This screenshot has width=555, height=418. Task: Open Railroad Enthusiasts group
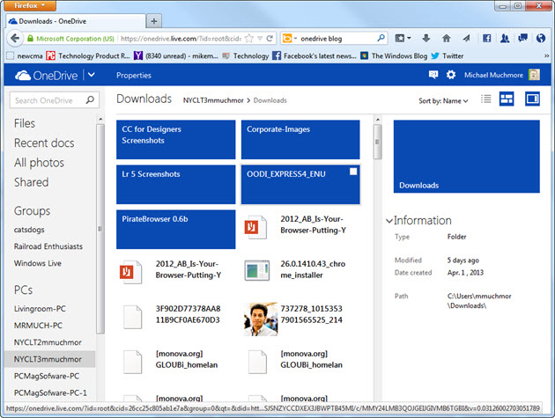coord(48,246)
